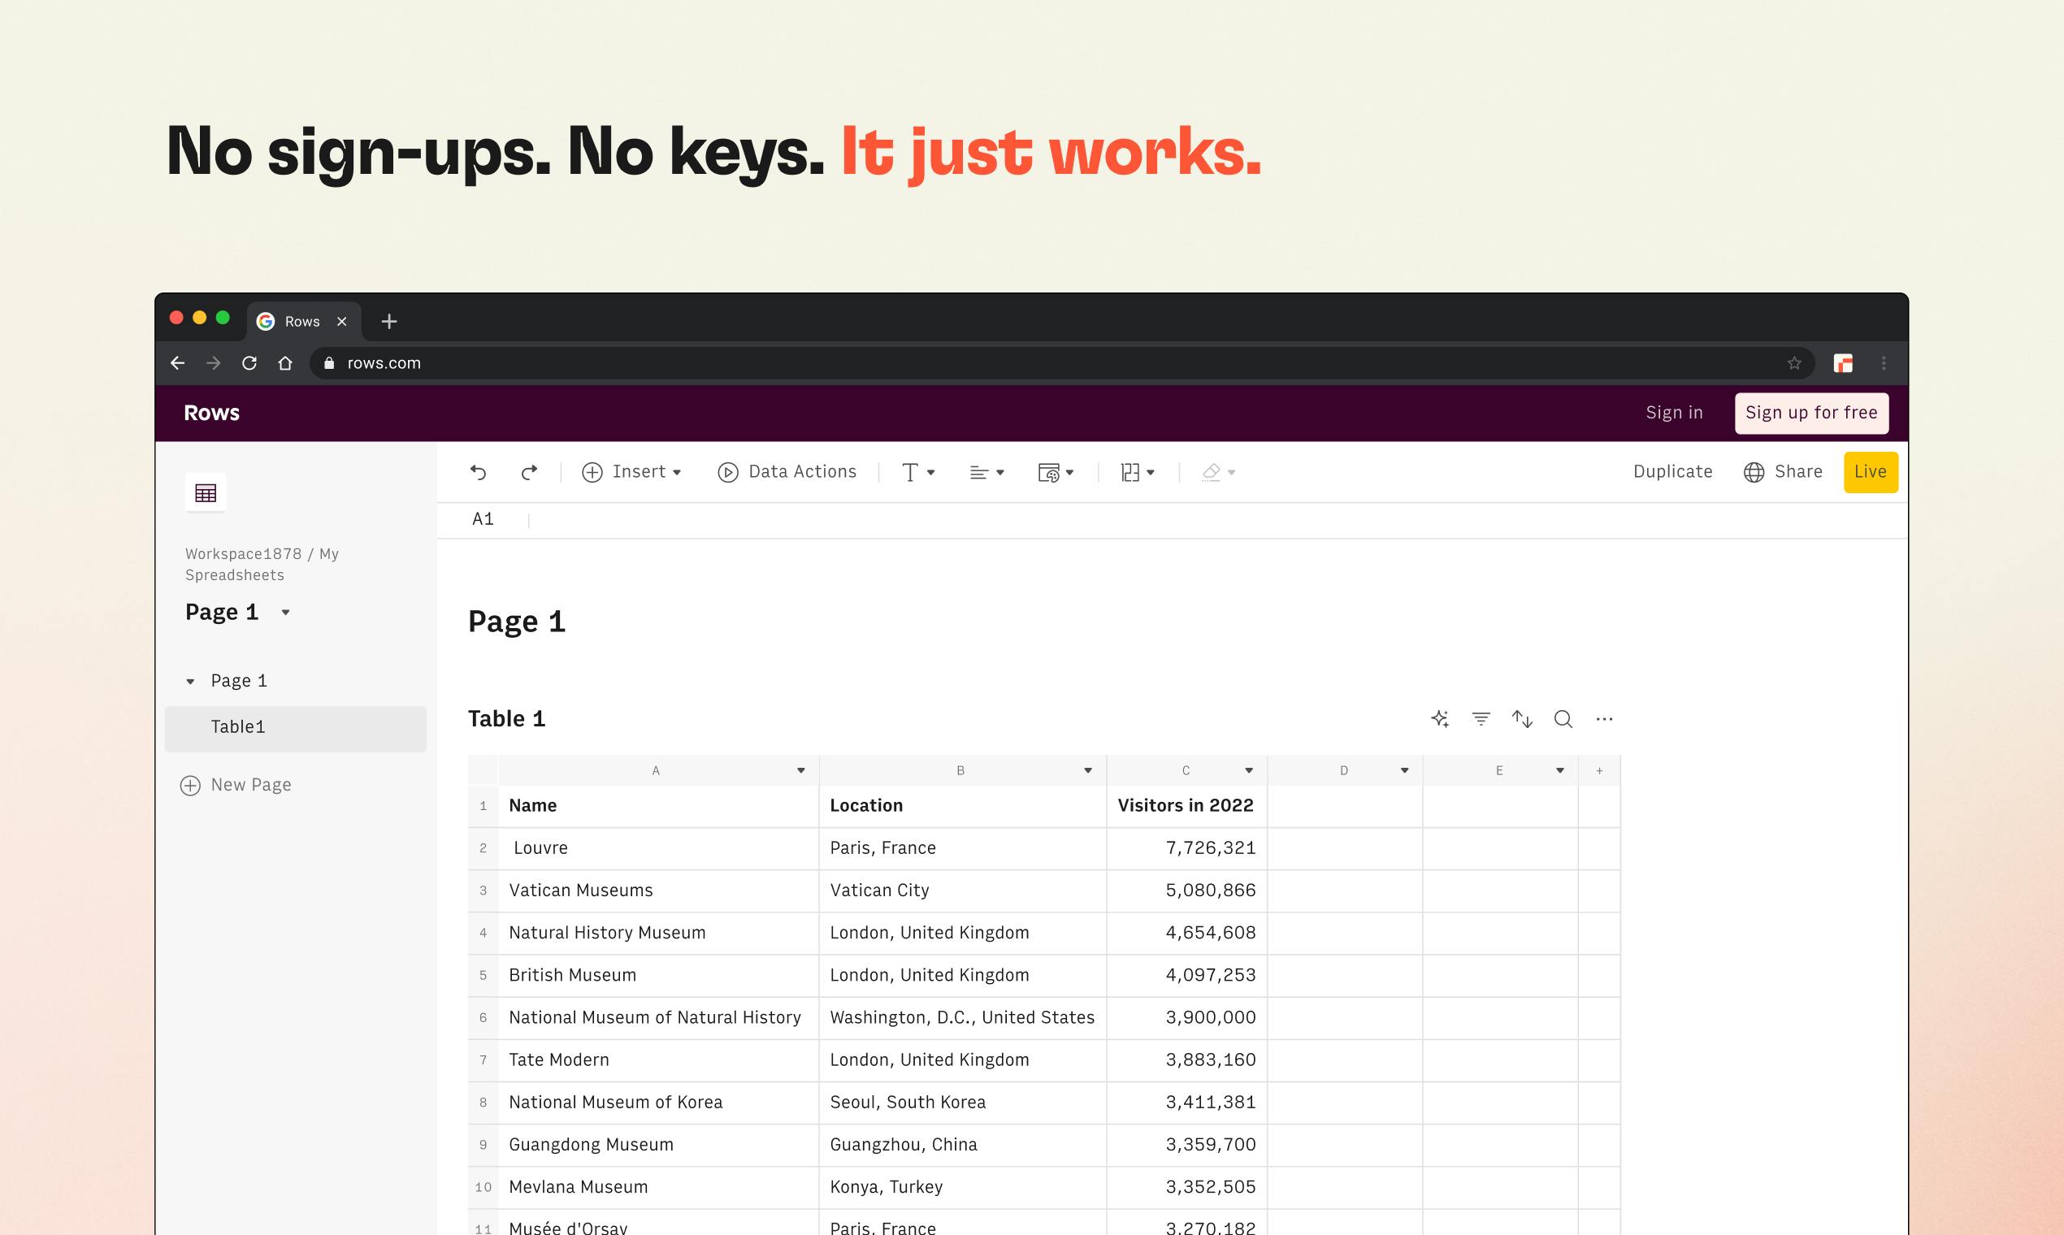The image size is (2064, 1235).
Task: Click the Duplicate button
Action: pyautogui.click(x=1673, y=472)
